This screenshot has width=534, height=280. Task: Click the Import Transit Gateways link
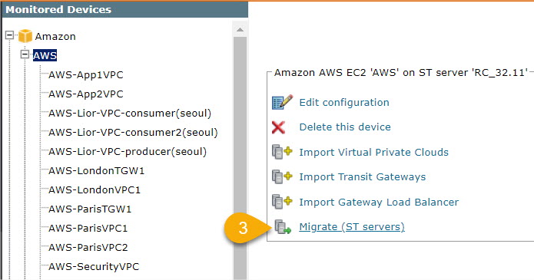tap(363, 177)
